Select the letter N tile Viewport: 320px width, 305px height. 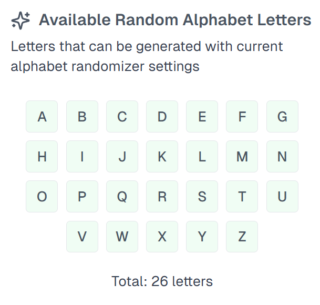click(x=282, y=157)
